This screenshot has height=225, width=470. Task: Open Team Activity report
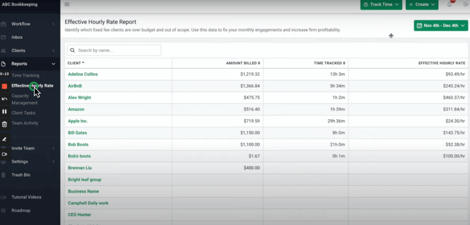click(25, 123)
